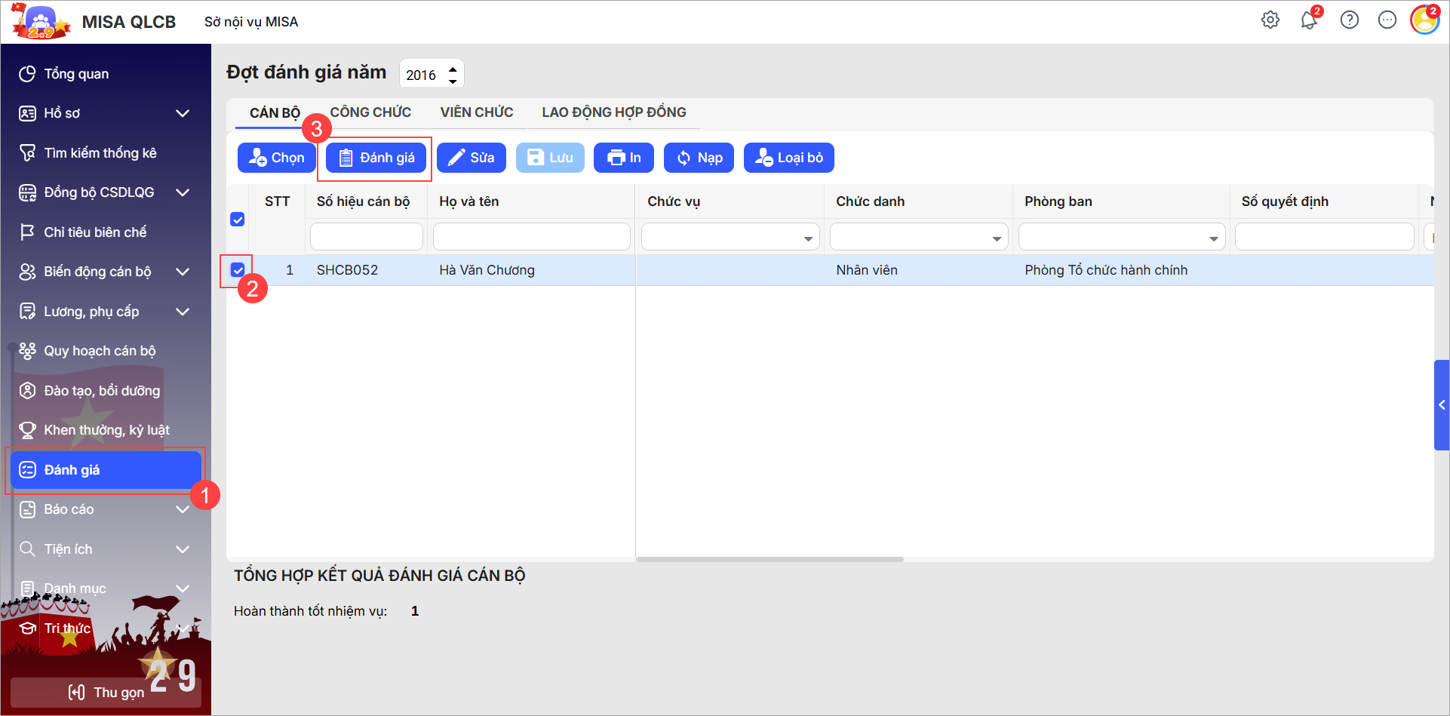Click the Họ và tên filter field
Image resolution: width=1450 pixels, height=716 pixels.
coord(531,237)
